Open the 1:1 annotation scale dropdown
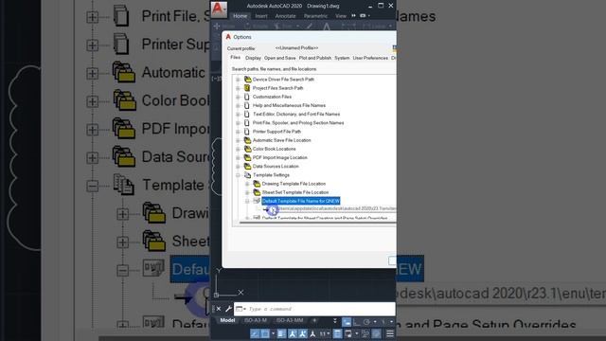 coord(325,333)
